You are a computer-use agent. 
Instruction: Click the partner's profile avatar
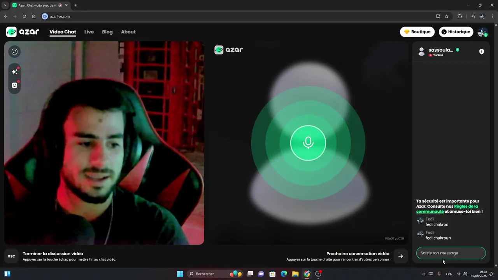(421, 52)
